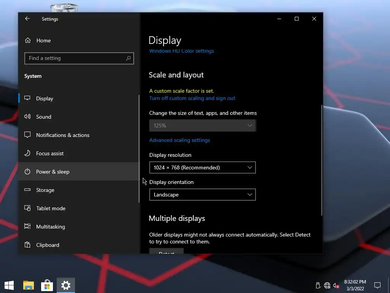
Task: Click the Display monitor icon in sidebar
Action: click(x=27, y=98)
